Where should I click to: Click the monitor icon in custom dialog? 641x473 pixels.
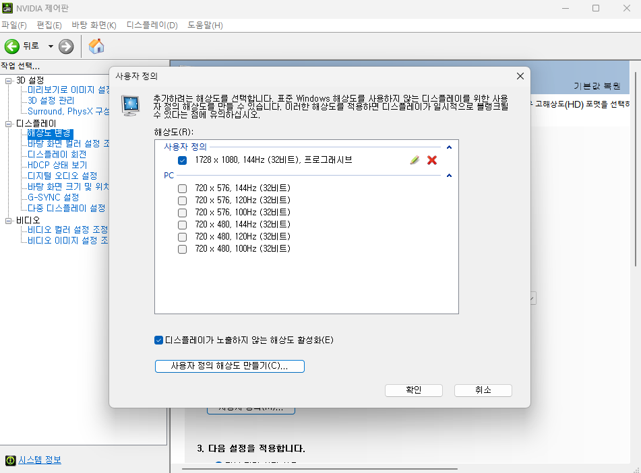click(131, 105)
